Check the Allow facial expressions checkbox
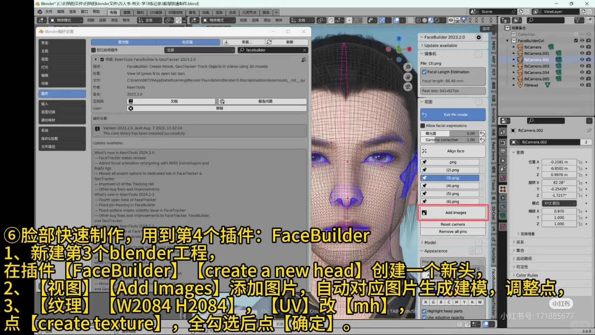The height and width of the screenshot is (335, 595). click(x=423, y=125)
